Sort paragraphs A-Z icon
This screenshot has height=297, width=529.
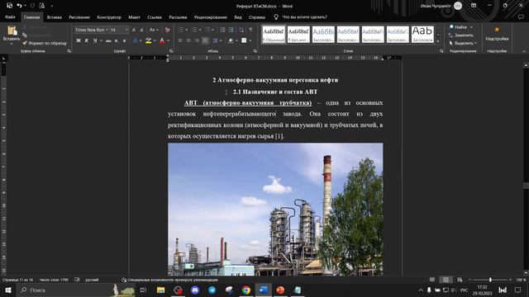(241, 30)
